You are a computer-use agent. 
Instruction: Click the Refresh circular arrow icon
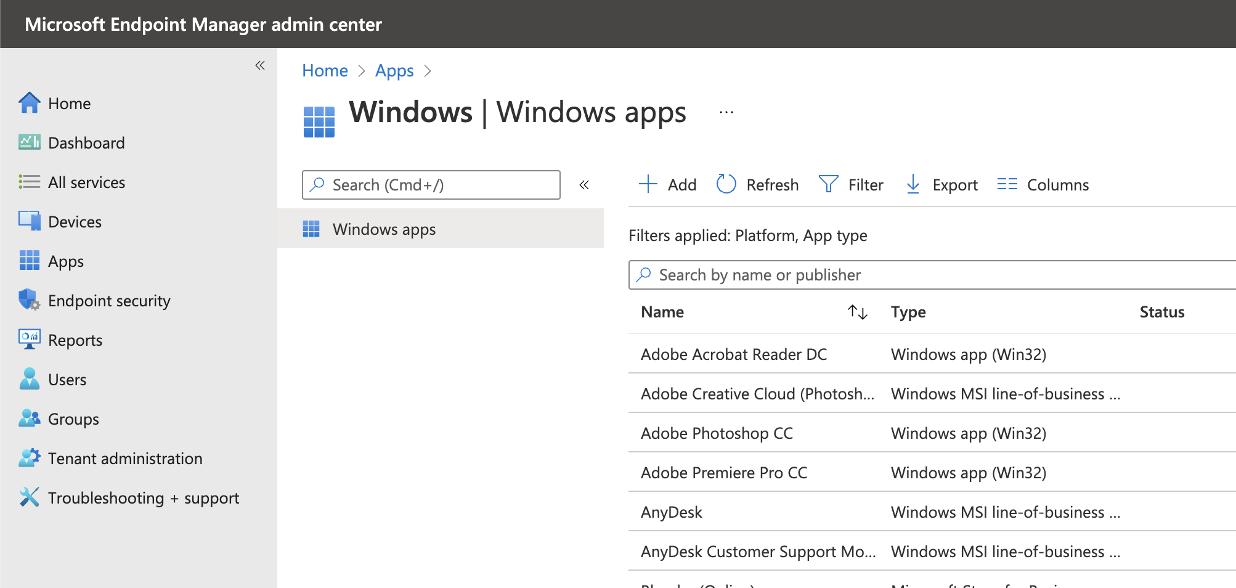(726, 184)
